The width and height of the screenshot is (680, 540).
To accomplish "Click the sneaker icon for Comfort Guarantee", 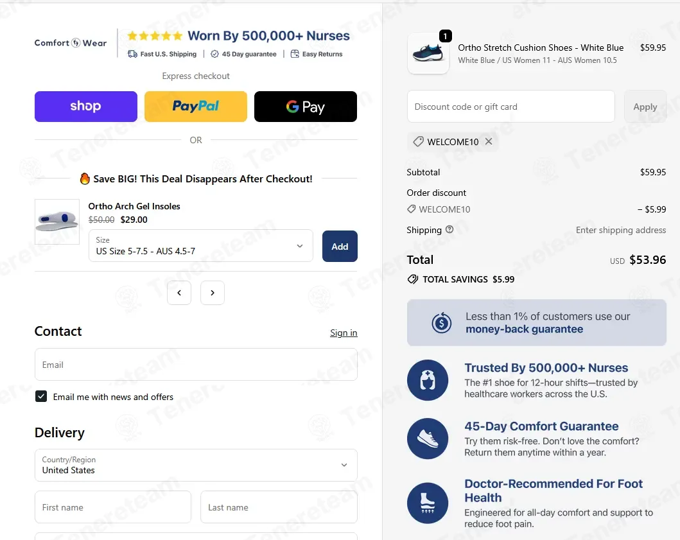I will (x=428, y=439).
